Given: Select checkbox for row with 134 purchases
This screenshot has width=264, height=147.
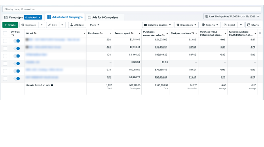Looking at the screenshot, I should 5,56.
